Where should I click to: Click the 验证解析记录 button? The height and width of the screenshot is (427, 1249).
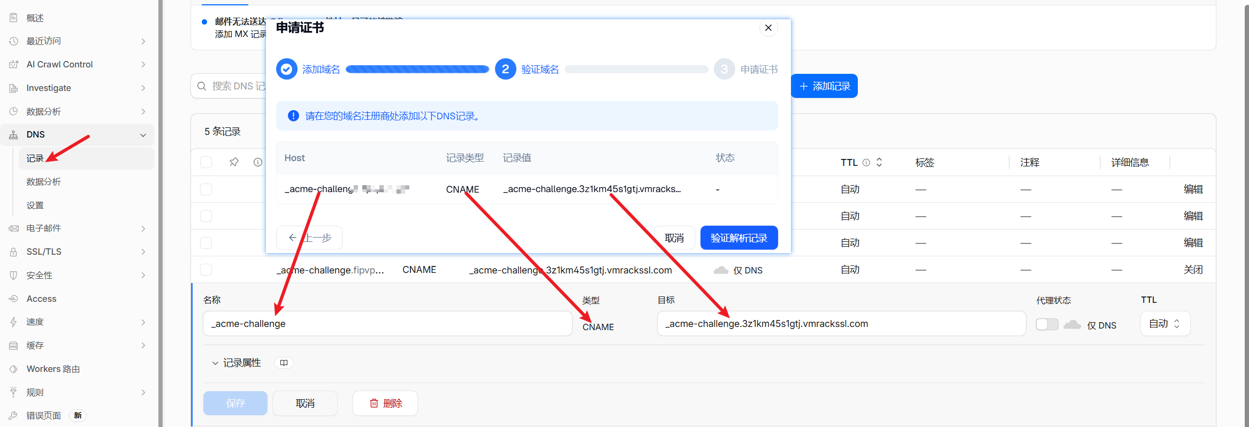739,238
